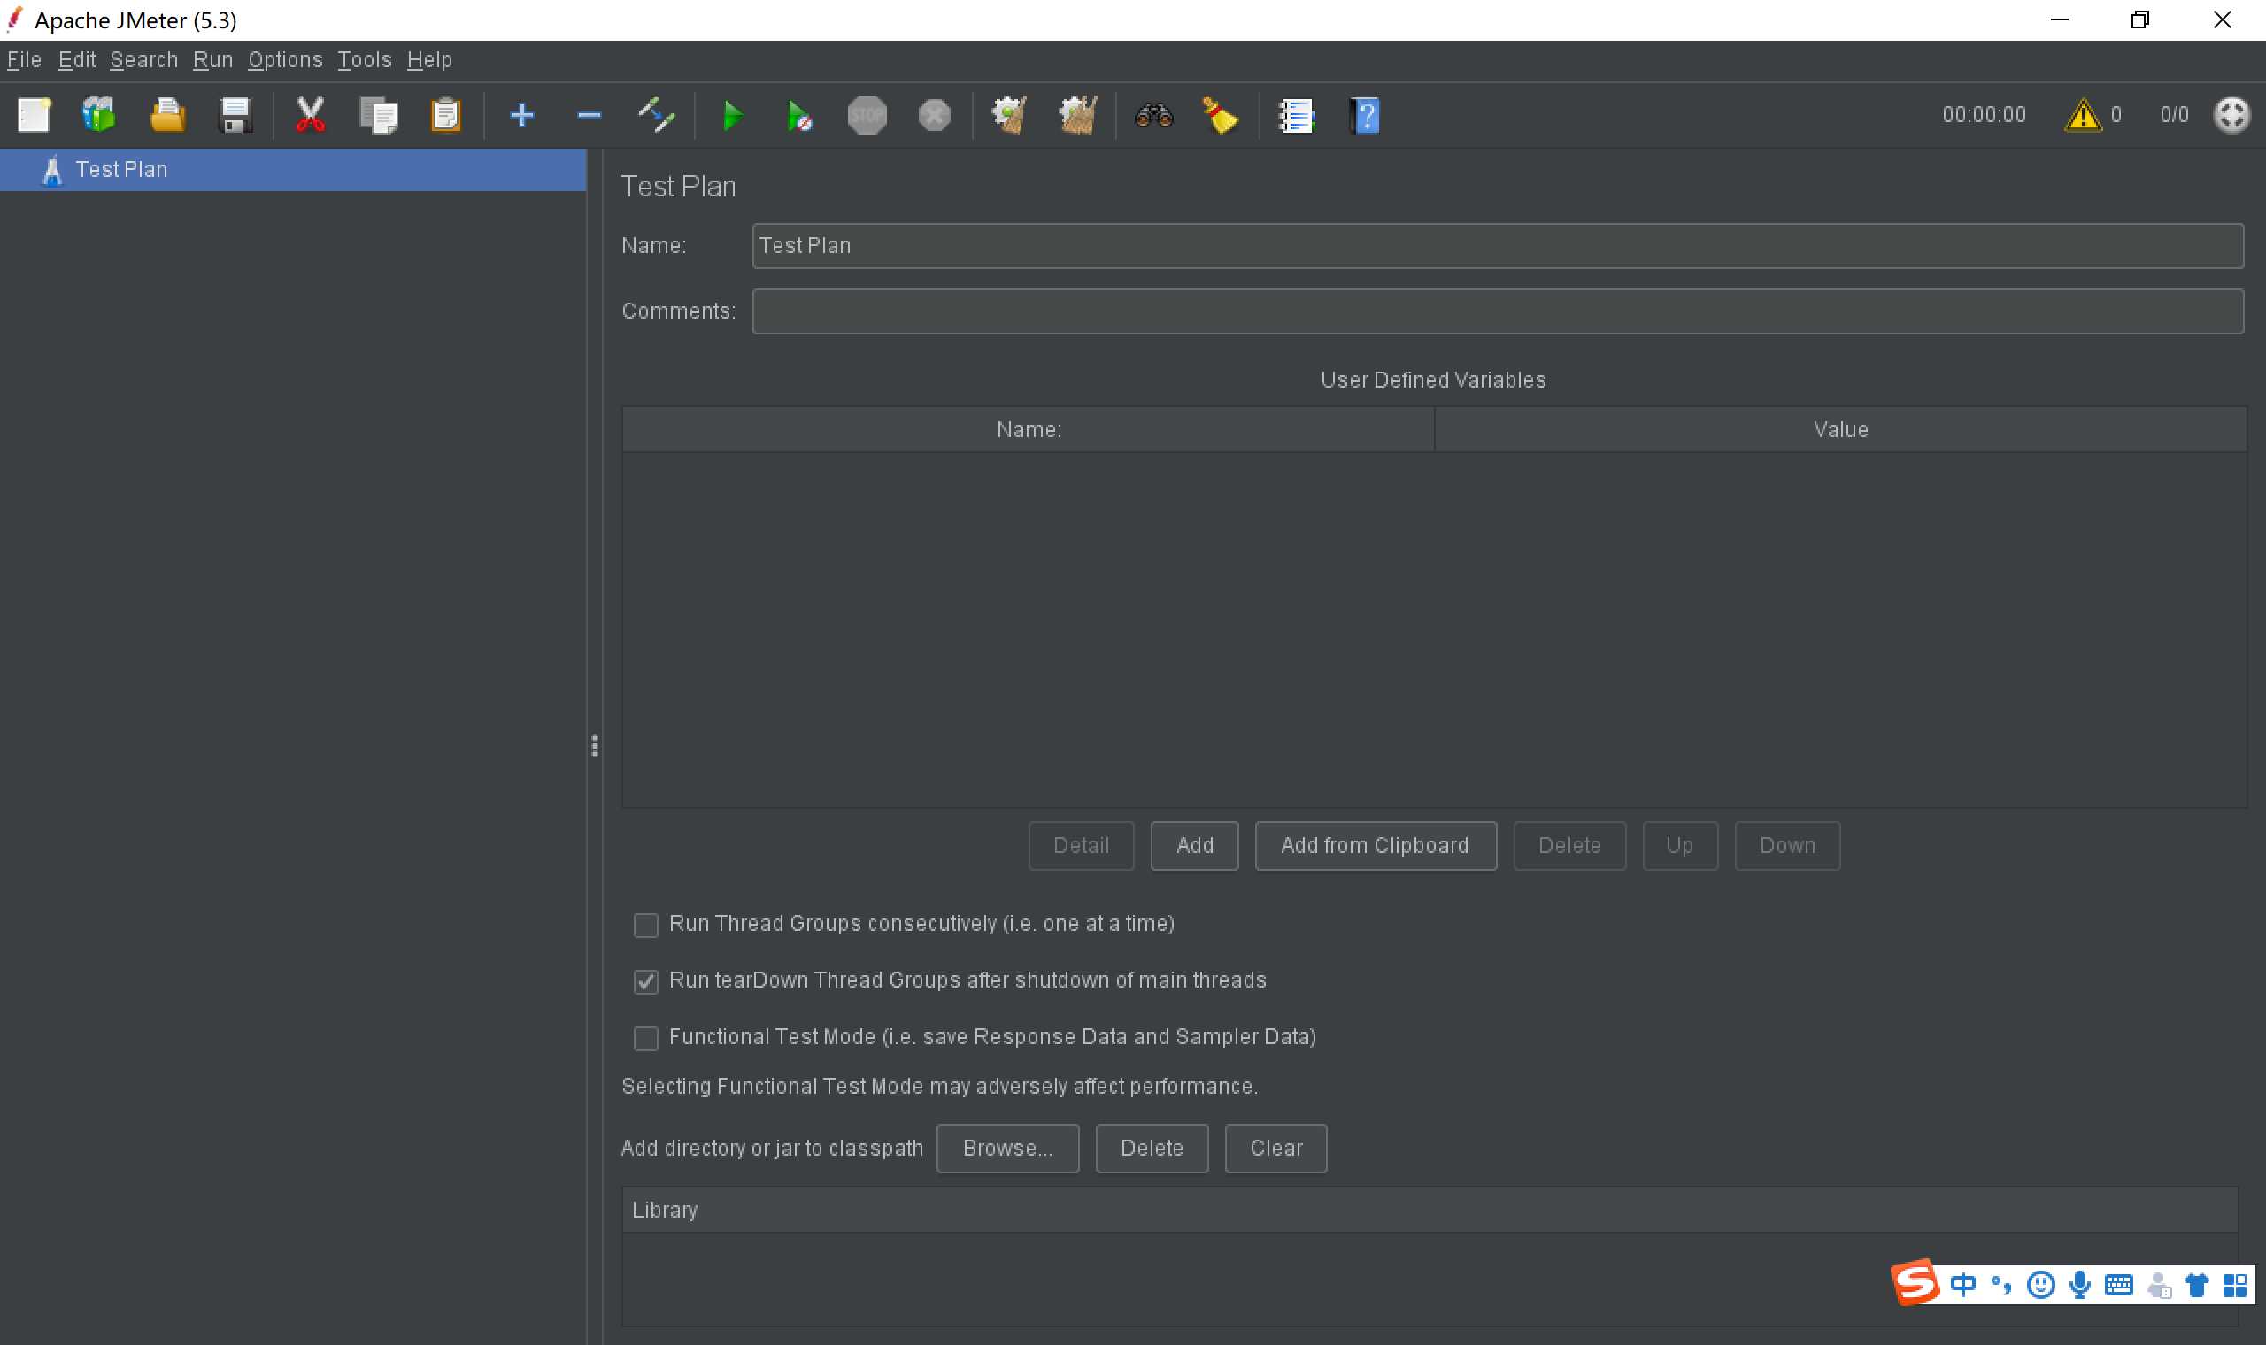Start the test with green arrow

(732, 115)
